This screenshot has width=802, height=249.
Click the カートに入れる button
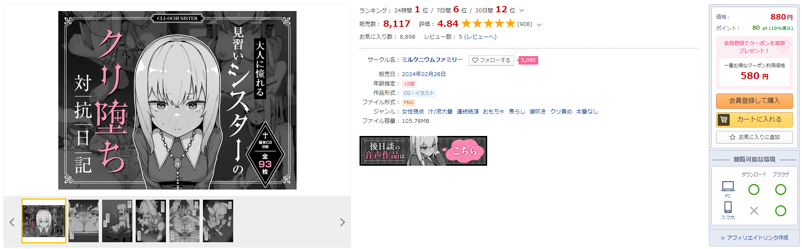[754, 120]
